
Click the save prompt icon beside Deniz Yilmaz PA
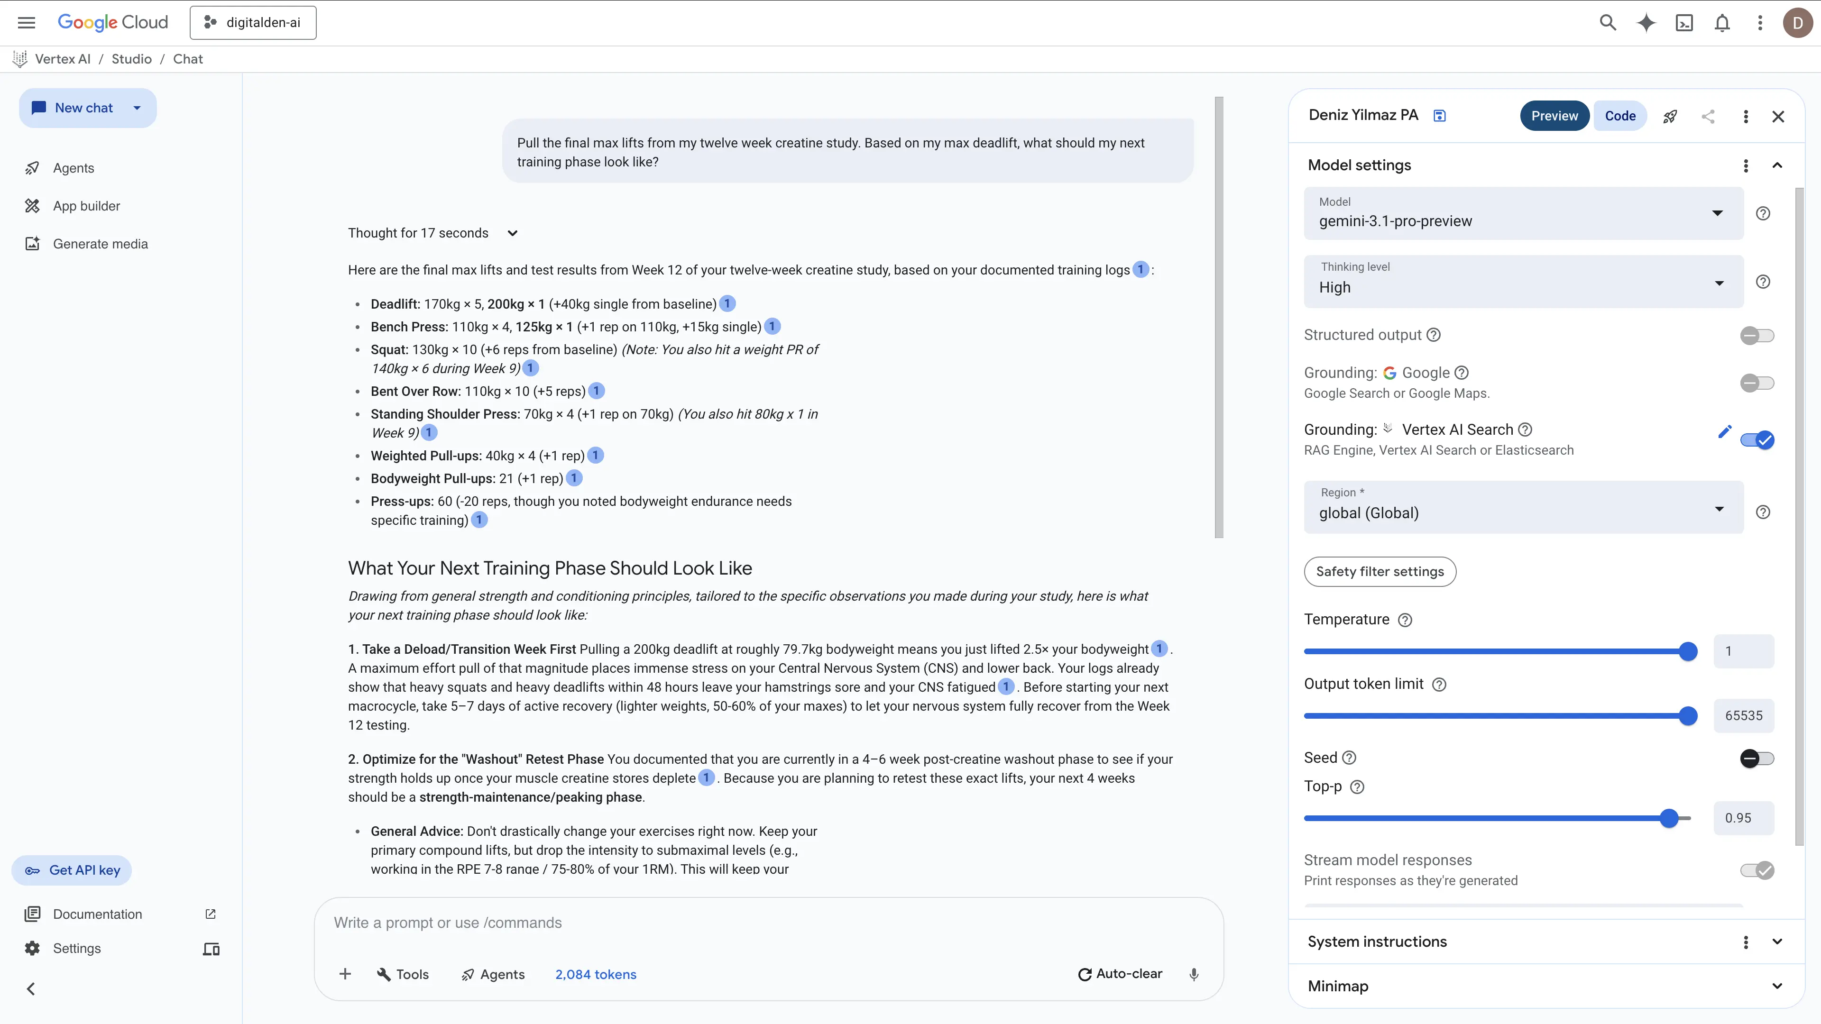[x=1439, y=116]
